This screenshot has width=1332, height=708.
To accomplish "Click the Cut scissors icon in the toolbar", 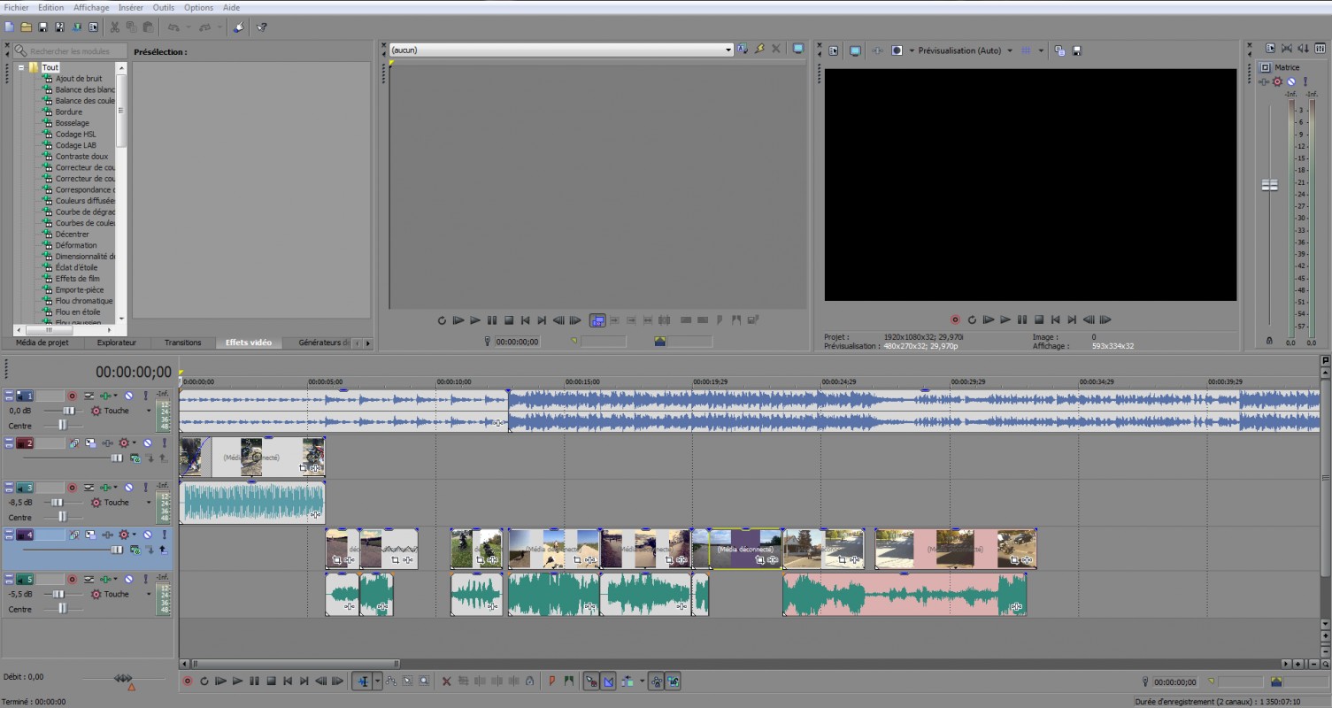I will tap(115, 27).
